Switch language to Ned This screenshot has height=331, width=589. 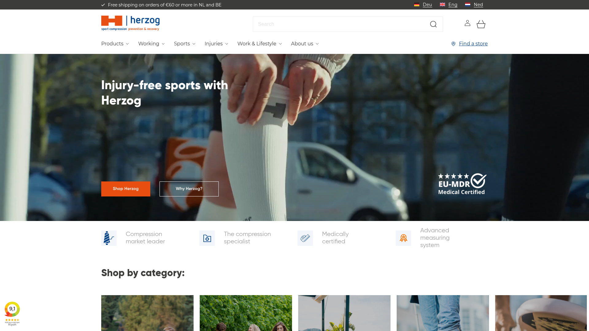[478, 5]
